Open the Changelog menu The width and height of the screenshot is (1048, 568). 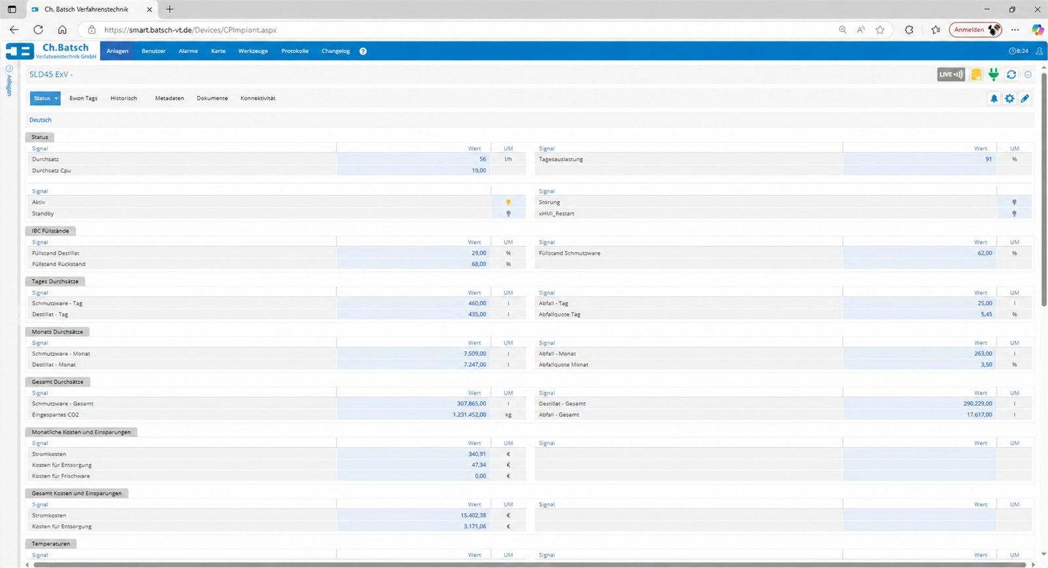(335, 51)
